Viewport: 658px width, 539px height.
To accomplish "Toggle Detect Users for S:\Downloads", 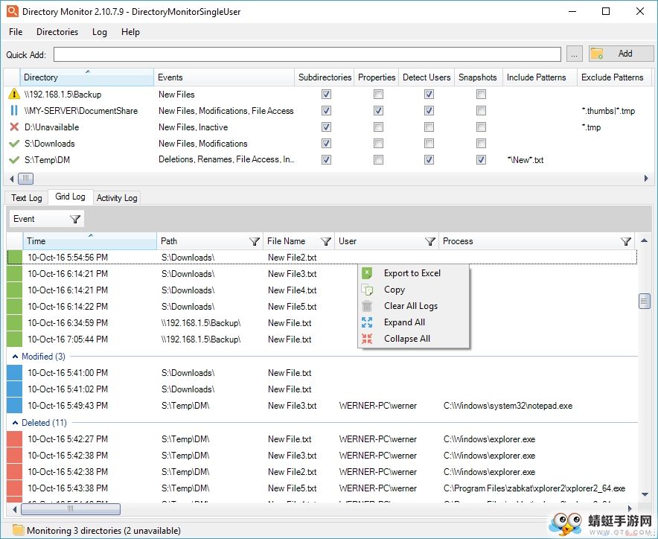I will point(429,144).
